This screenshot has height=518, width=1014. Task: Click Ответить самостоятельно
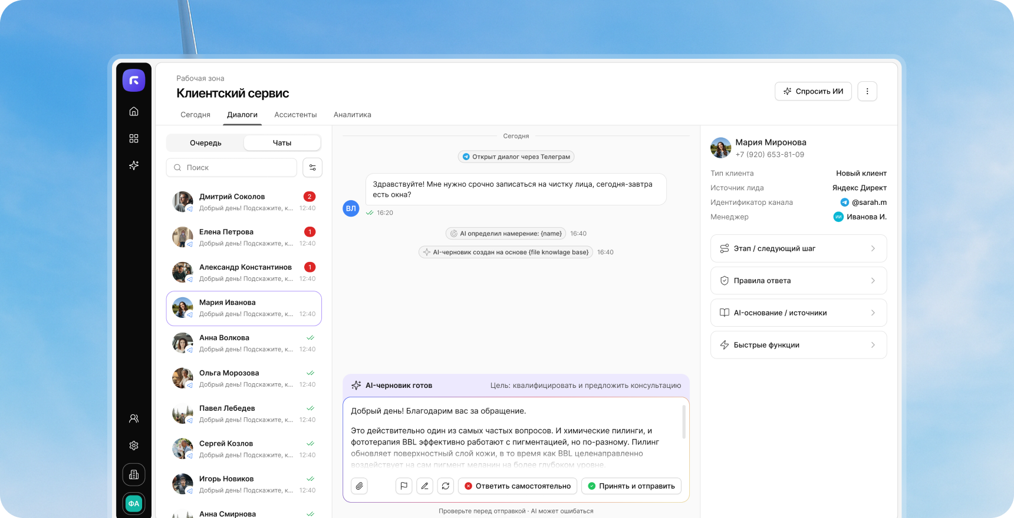[518, 486]
